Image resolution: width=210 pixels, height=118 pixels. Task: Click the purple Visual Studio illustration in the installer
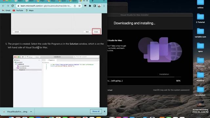(x=160, y=50)
